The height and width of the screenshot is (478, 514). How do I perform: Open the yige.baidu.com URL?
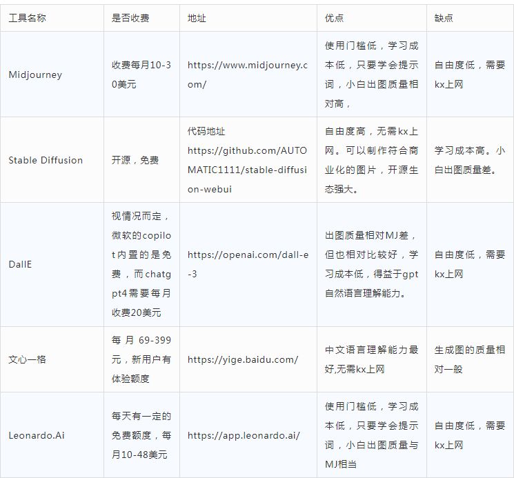[x=243, y=359]
